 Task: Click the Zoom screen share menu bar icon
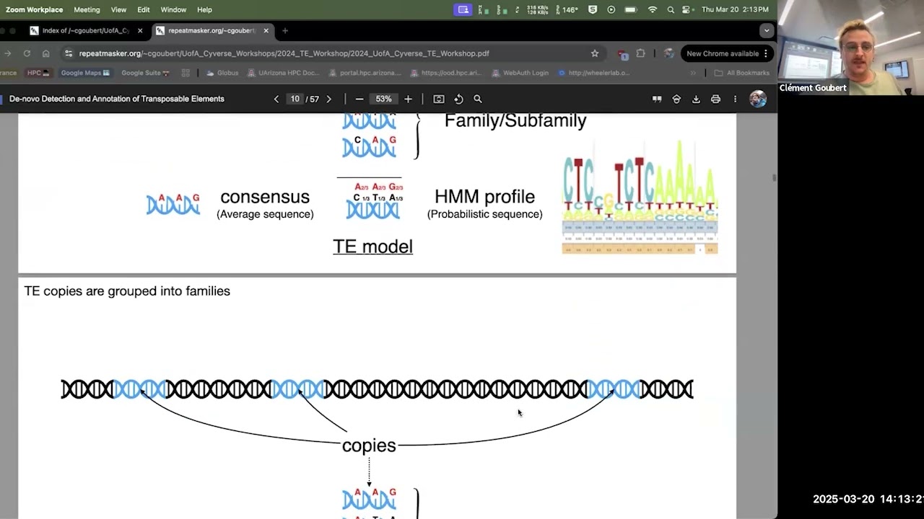point(463,9)
